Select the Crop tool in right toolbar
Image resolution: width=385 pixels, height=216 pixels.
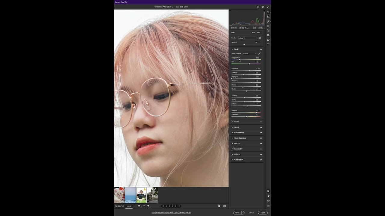tap(268, 17)
